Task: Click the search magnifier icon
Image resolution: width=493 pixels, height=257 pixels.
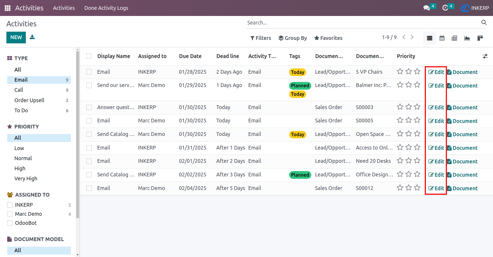Action: click(484, 22)
